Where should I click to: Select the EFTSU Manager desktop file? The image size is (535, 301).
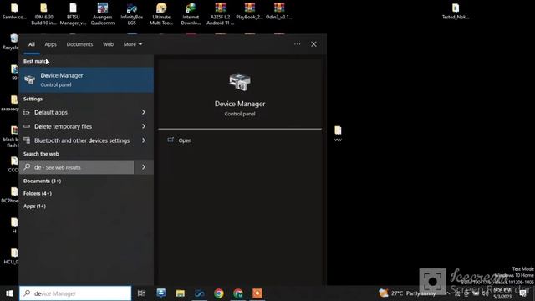(73, 14)
